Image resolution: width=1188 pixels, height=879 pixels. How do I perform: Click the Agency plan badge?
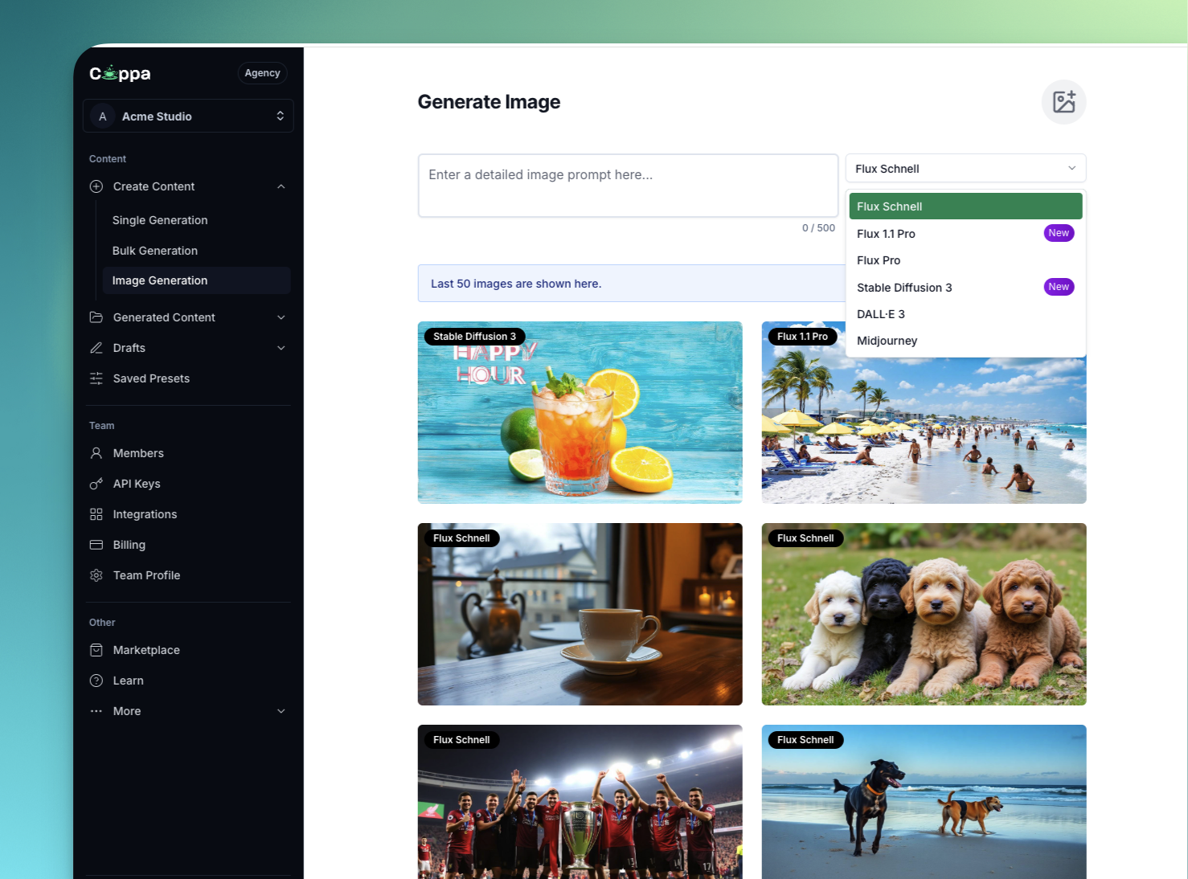262,73
